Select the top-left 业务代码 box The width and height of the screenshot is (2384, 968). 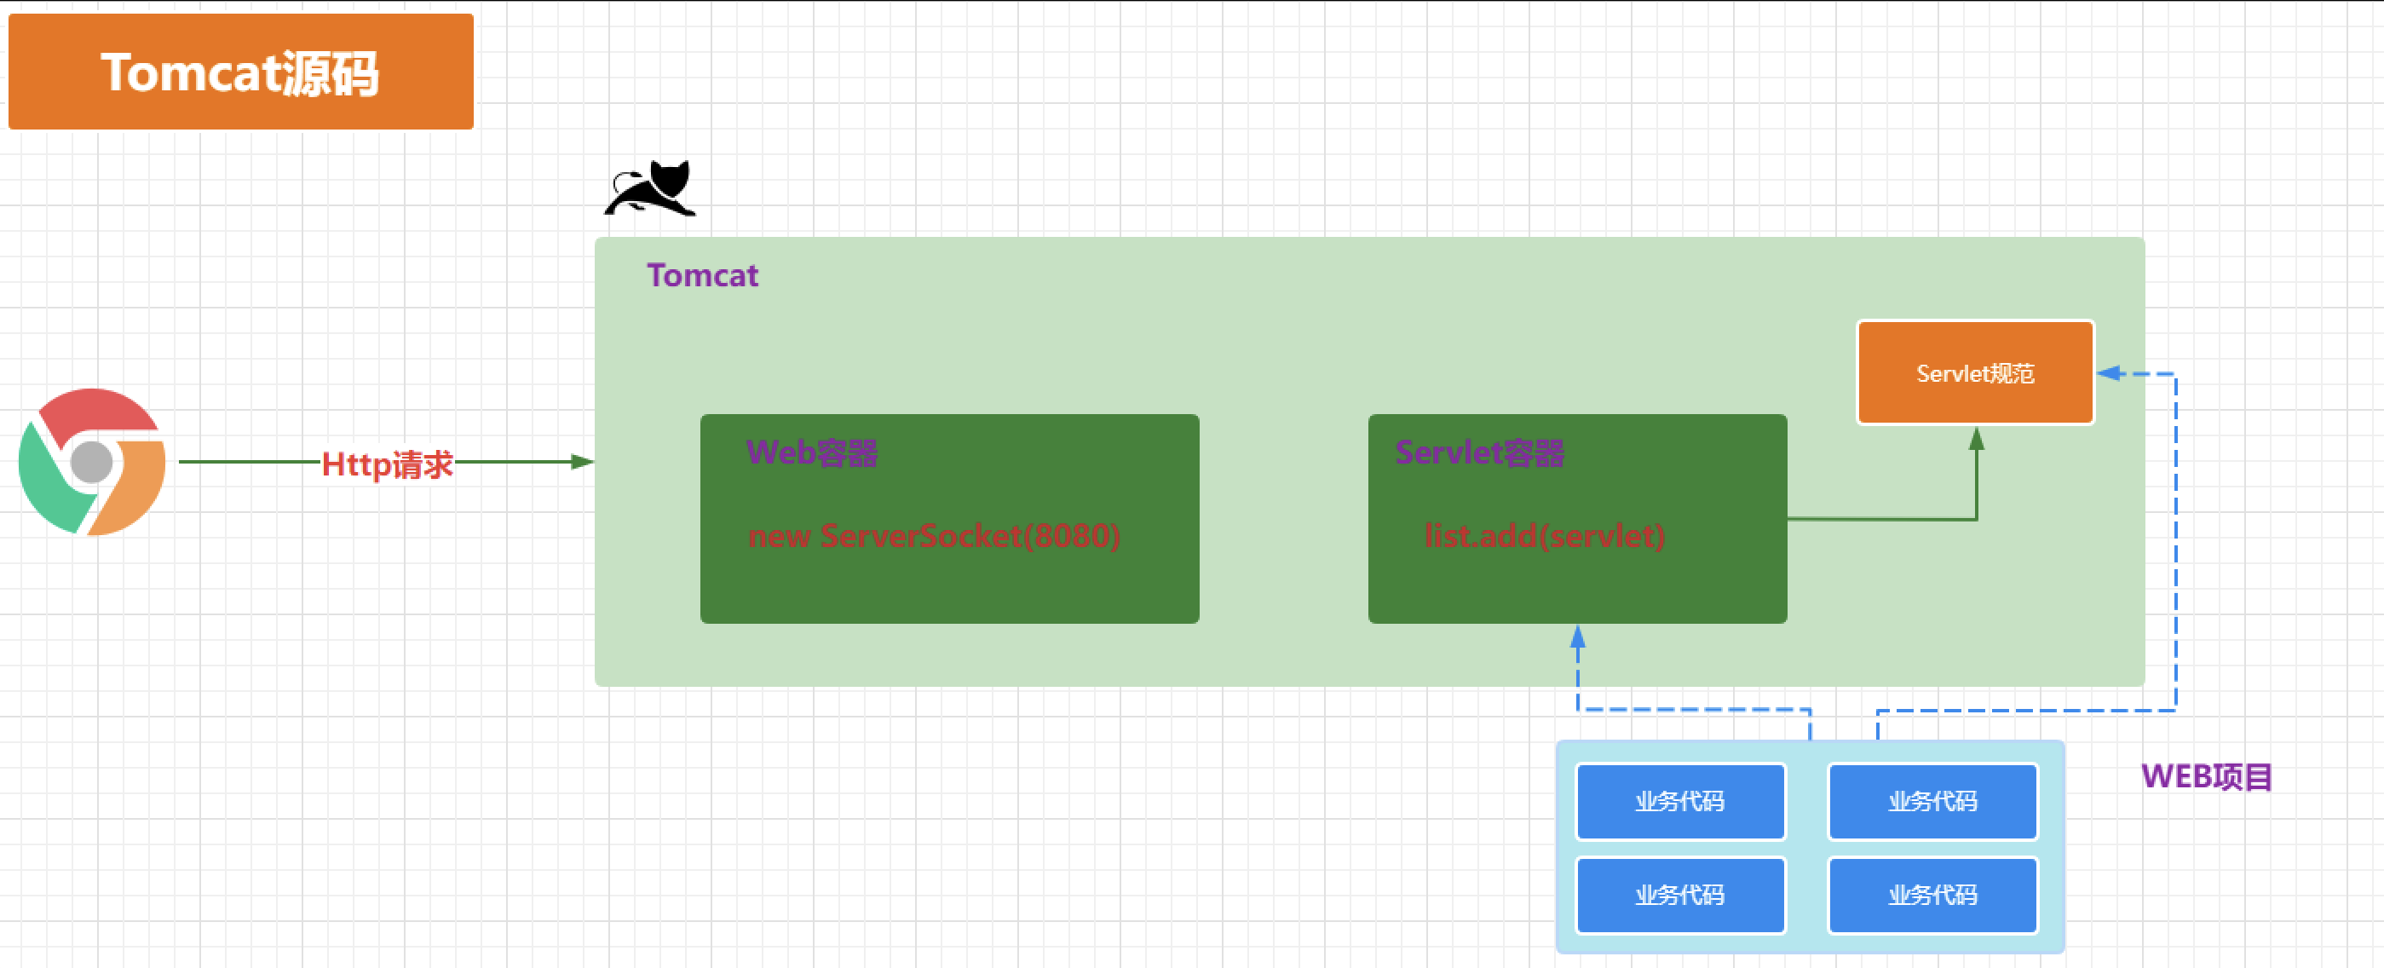coord(1679,800)
